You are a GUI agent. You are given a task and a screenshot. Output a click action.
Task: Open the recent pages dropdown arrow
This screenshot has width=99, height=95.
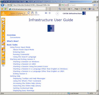9,5
